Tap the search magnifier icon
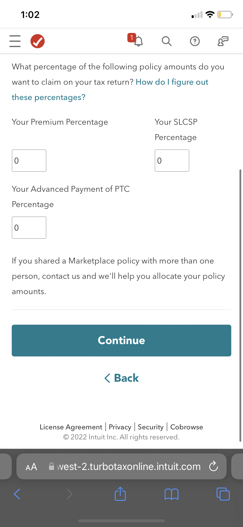243x527 pixels. 166,41
